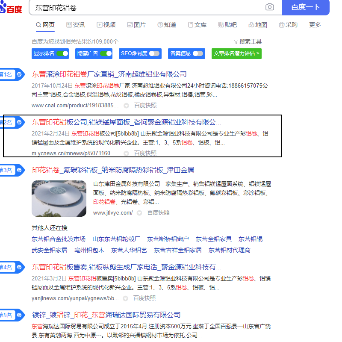Click the related search 东营铝合金批发市场
Viewport: 342px width, 342px height.
point(59,239)
